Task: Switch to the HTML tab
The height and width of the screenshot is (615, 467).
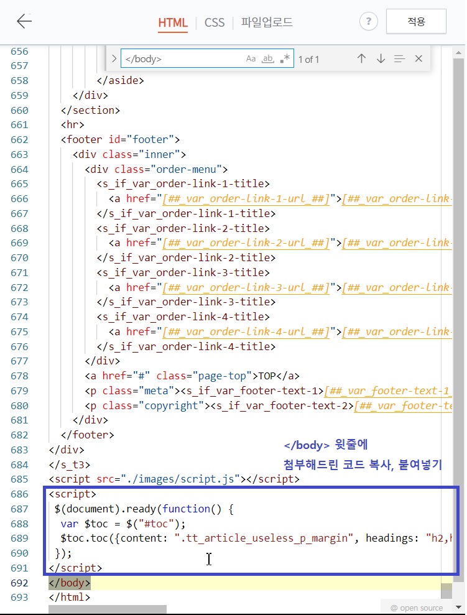Action: pyautogui.click(x=173, y=22)
